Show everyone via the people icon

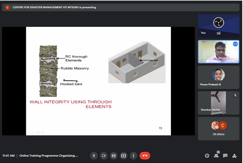pos(216,156)
